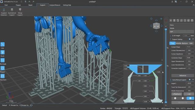Image resolution: width=195 pixels, height=110 pixels.
Task: Collapse the Auto/Manual Support section
Action: click(x=193, y=79)
